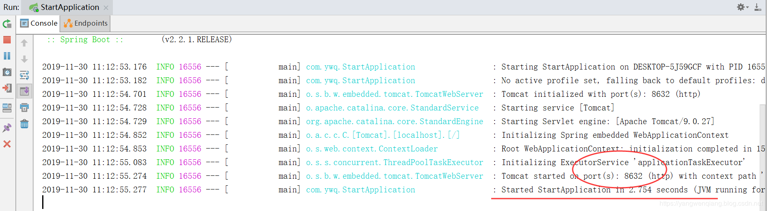767x211 pixels.
Task: Click o.a.c.c.C.[Tomcat].[localhost].[/] logger text
Action: [383, 135]
